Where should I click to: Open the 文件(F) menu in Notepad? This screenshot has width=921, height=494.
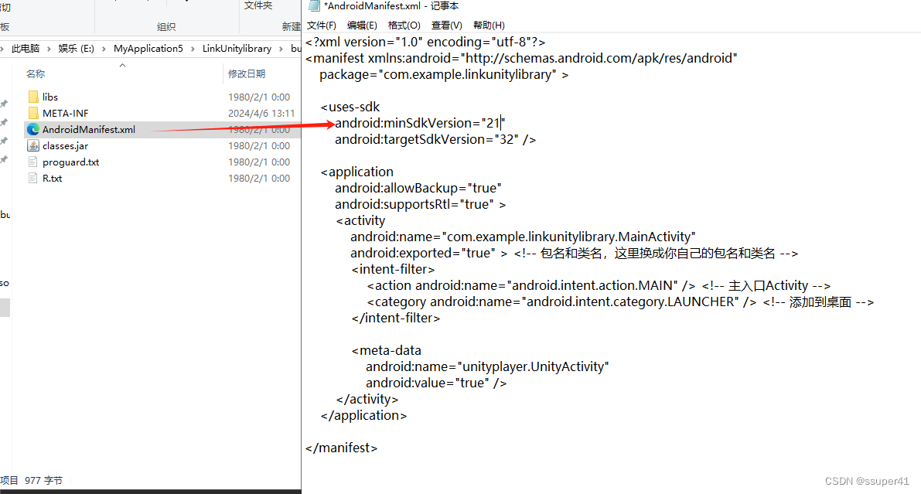pos(321,26)
